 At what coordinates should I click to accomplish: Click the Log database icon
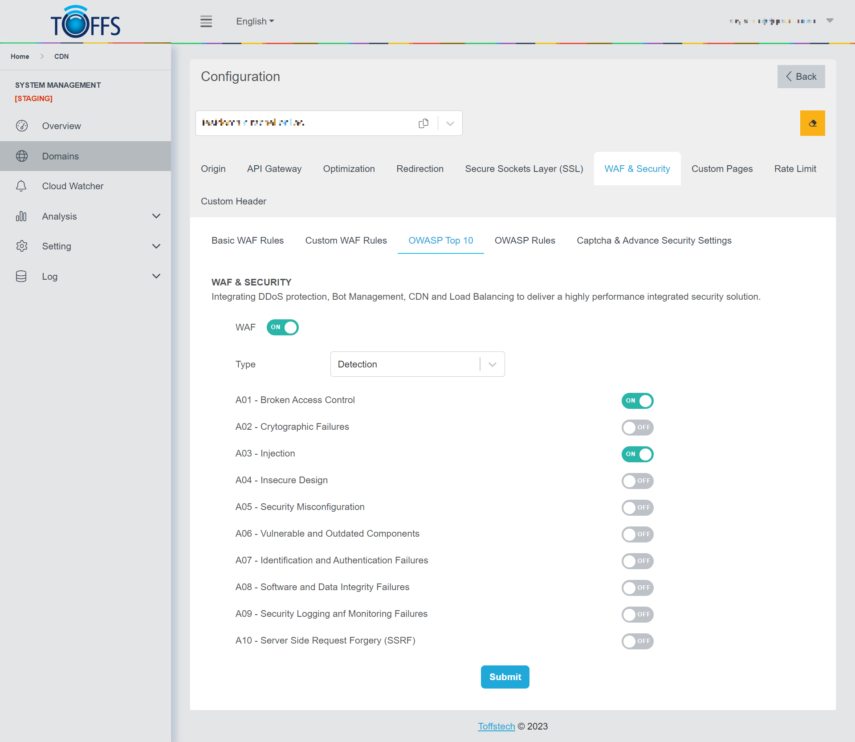[21, 277]
